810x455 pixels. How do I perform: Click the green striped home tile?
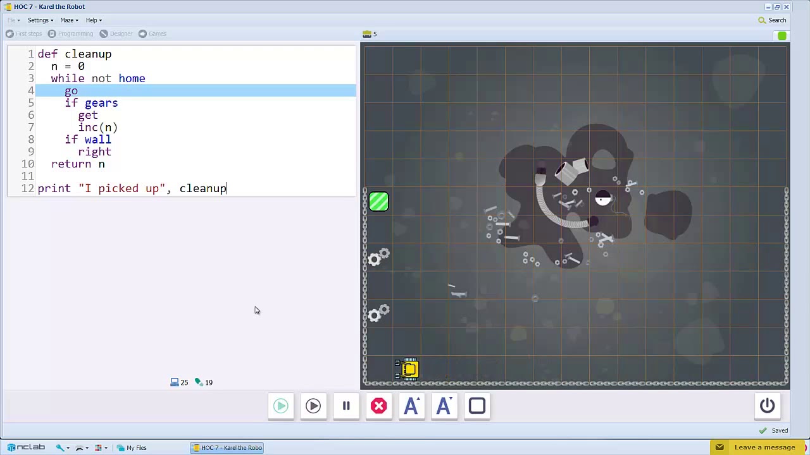[378, 202]
